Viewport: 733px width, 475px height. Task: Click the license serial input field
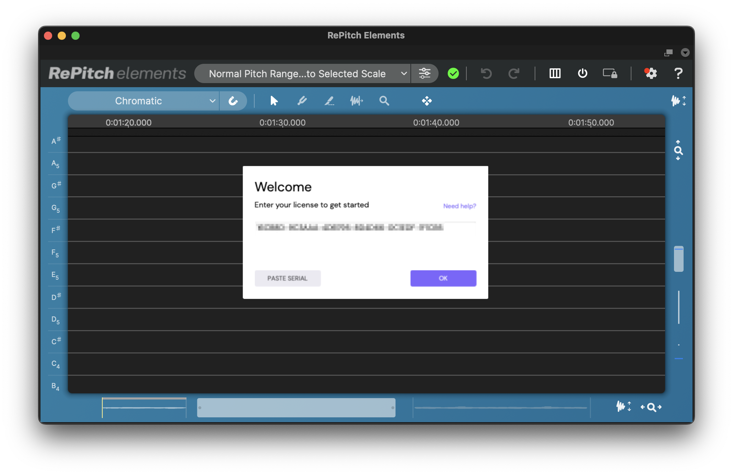pyautogui.click(x=365, y=228)
